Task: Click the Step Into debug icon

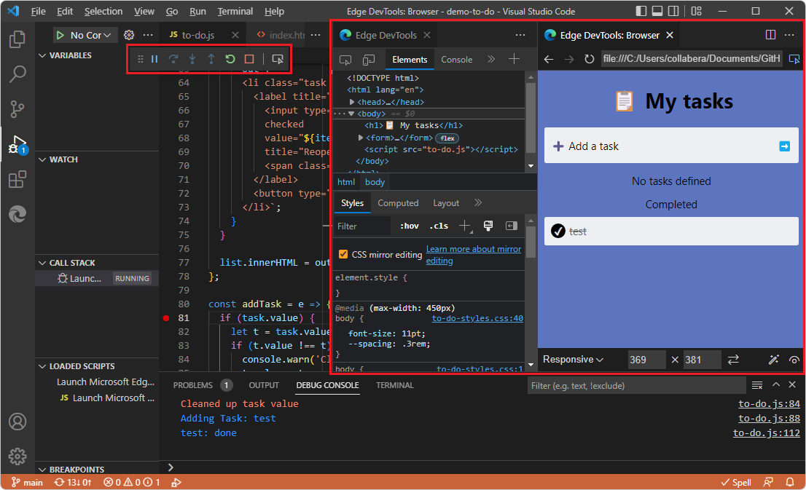Action: [x=192, y=59]
